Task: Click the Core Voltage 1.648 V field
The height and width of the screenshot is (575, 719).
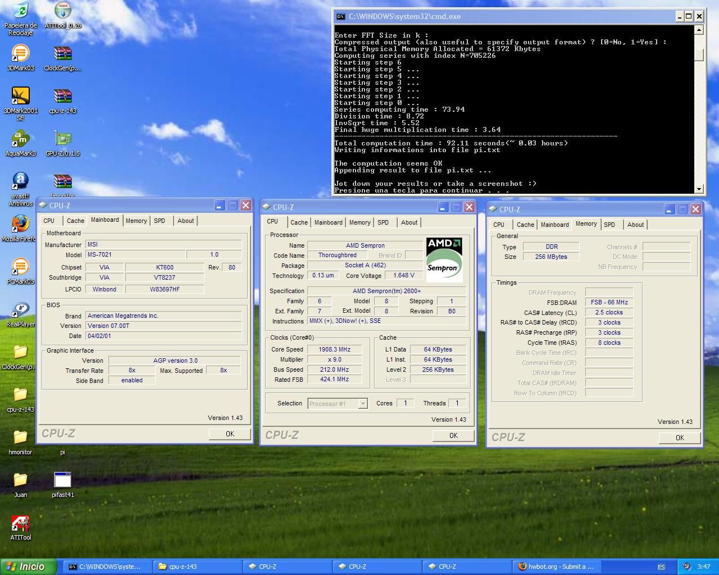Action: (x=404, y=275)
